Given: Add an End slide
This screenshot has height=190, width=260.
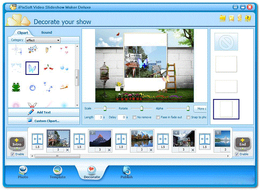Looking at the screenshot, I should tap(242, 143).
